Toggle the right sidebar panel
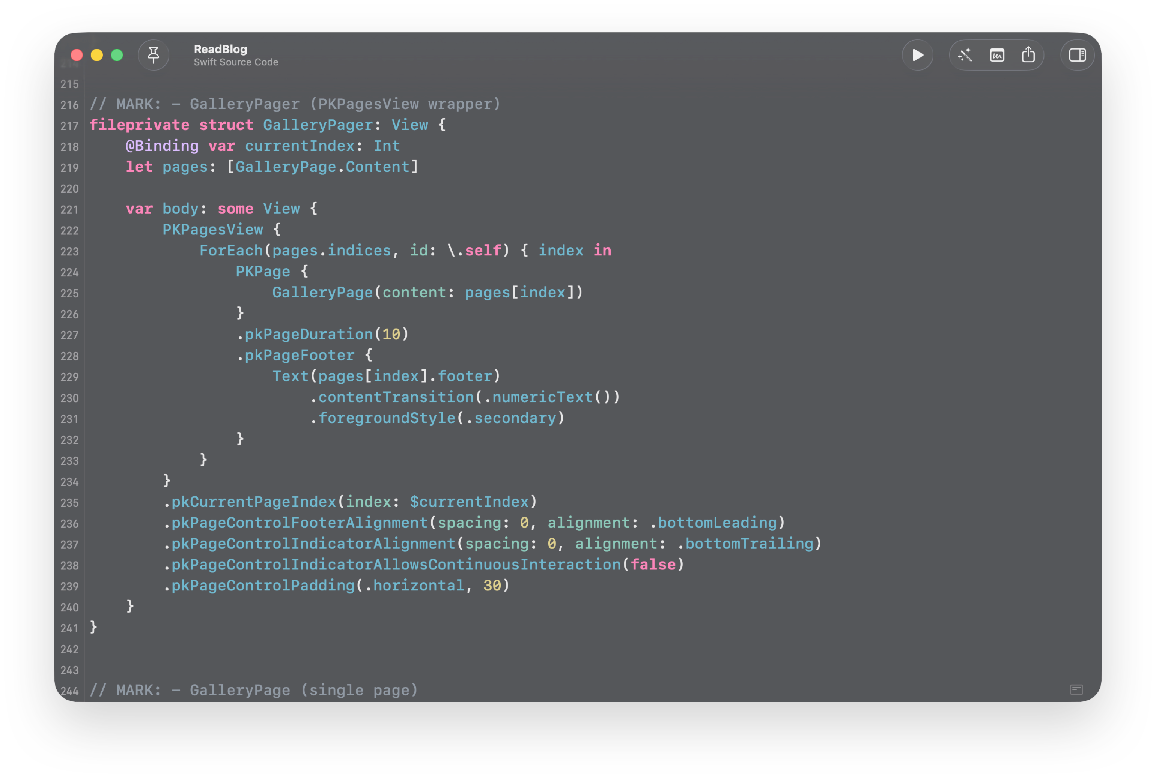Image resolution: width=1156 pixels, height=778 pixels. (1077, 55)
